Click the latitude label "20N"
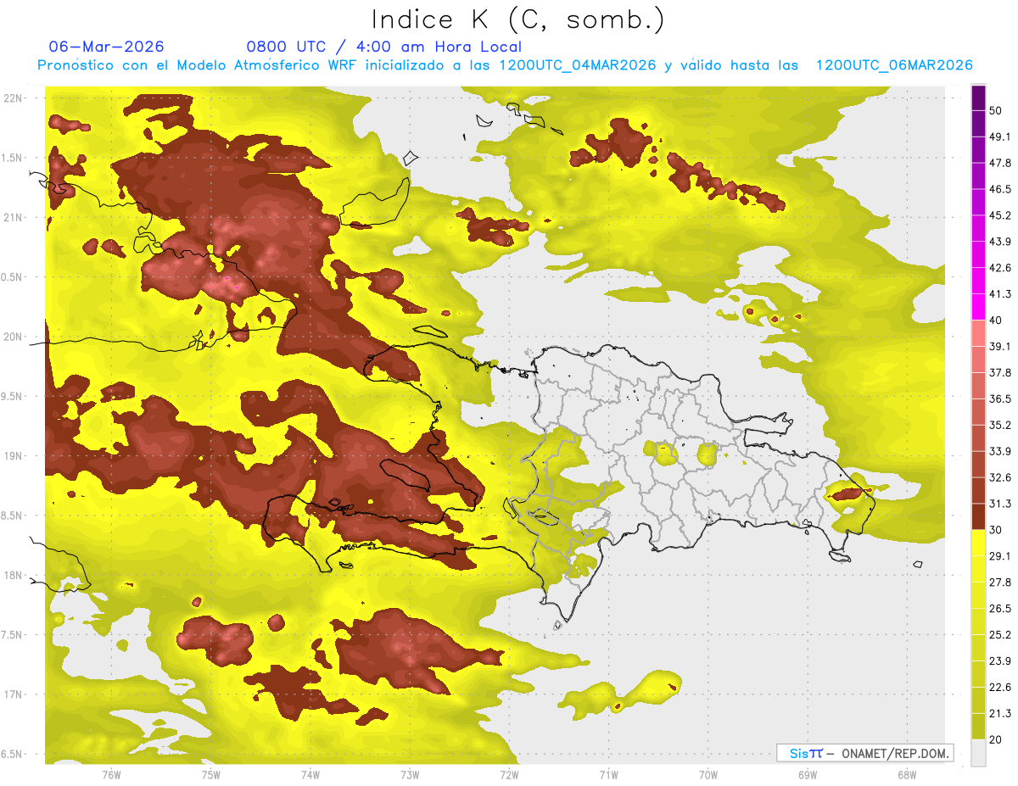 pyautogui.click(x=12, y=337)
